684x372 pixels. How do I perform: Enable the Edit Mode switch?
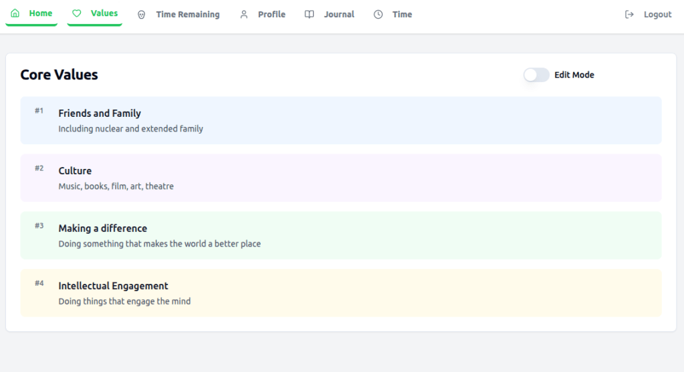[536, 75]
